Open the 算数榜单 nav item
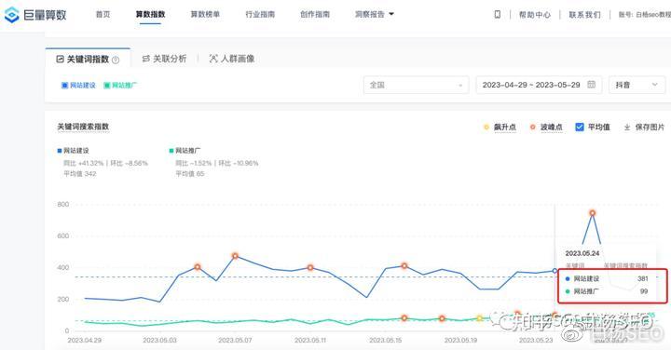Viewport: 671px width, 350px height. coord(205,15)
